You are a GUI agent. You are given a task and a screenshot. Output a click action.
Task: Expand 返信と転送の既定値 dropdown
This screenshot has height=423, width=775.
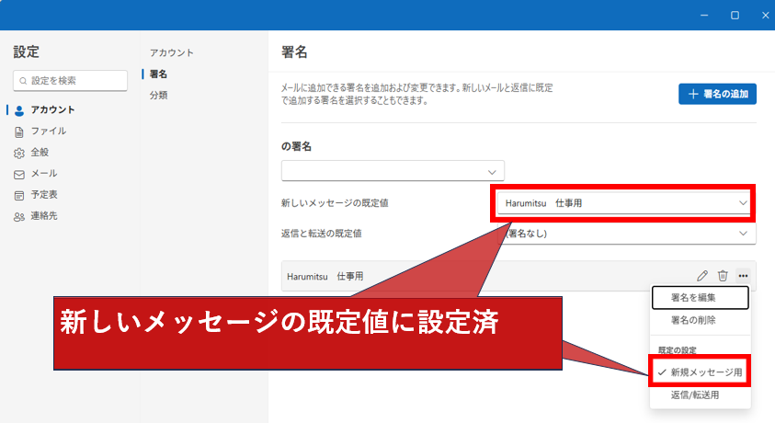[624, 234]
